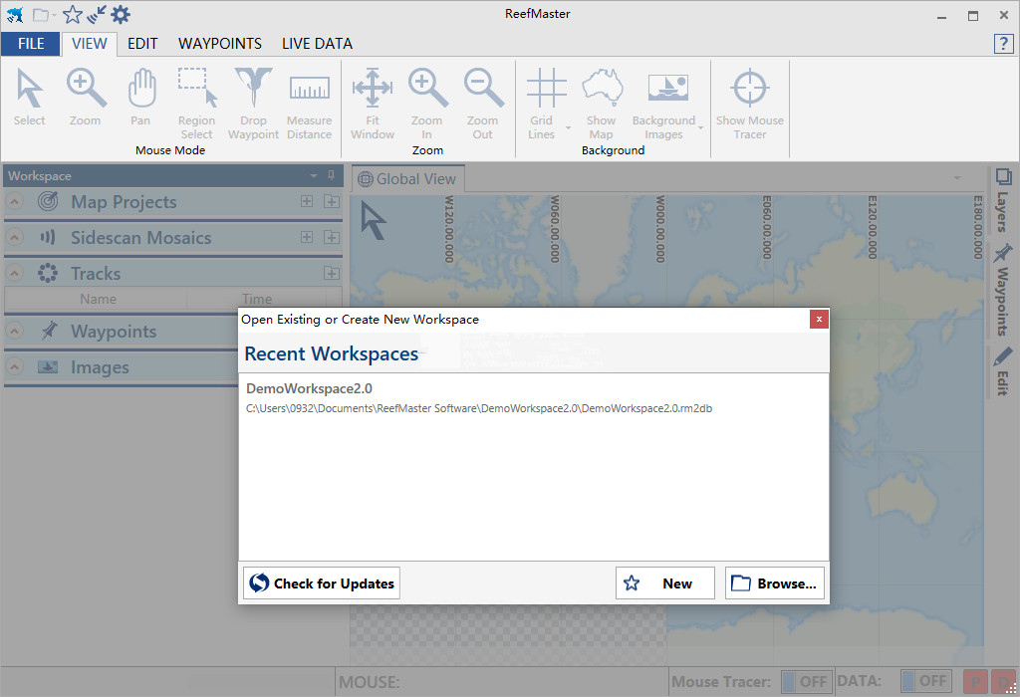Create a New workspace
Screen dimensions: 1020x697
664,583
